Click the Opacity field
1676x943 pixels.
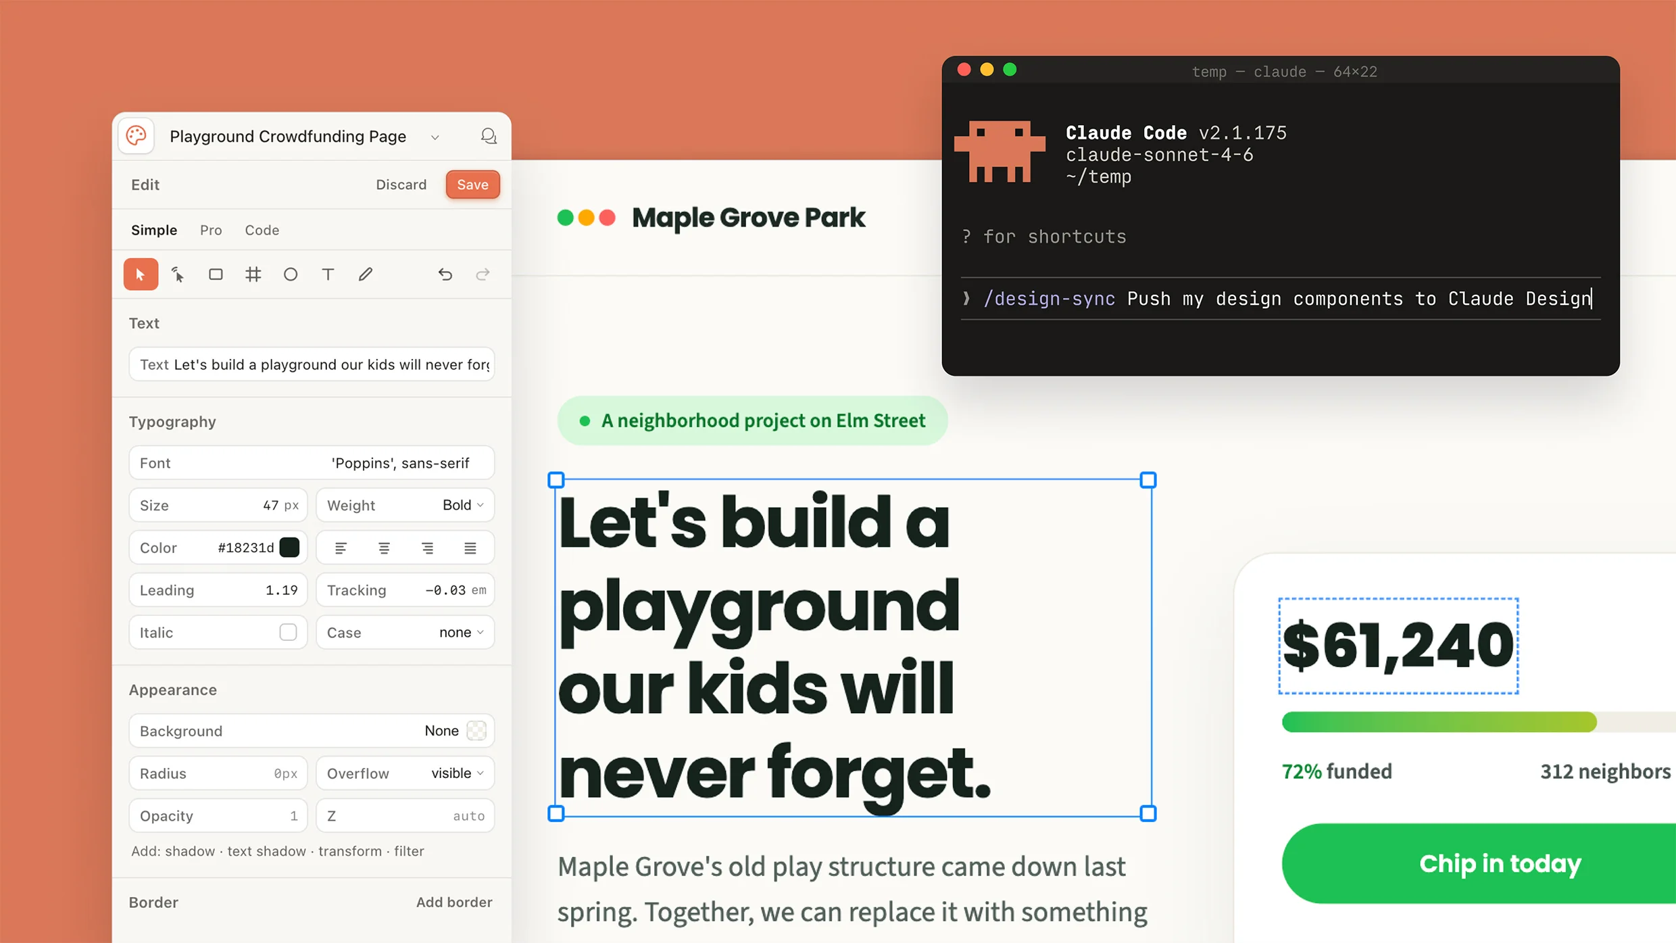tap(218, 816)
